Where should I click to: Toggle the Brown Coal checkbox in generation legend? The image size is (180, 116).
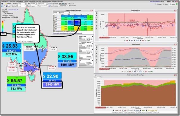[x=114, y=110]
